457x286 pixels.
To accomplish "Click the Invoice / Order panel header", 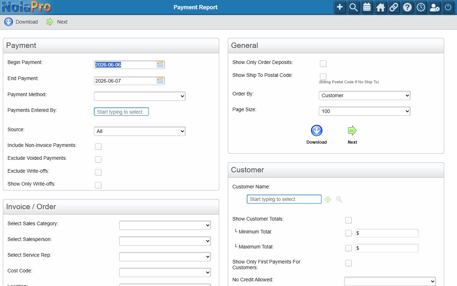I will (111, 207).
